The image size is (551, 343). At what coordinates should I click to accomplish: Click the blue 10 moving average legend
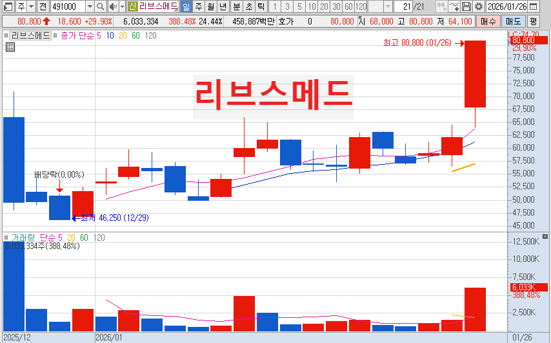pyautogui.click(x=110, y=35)
